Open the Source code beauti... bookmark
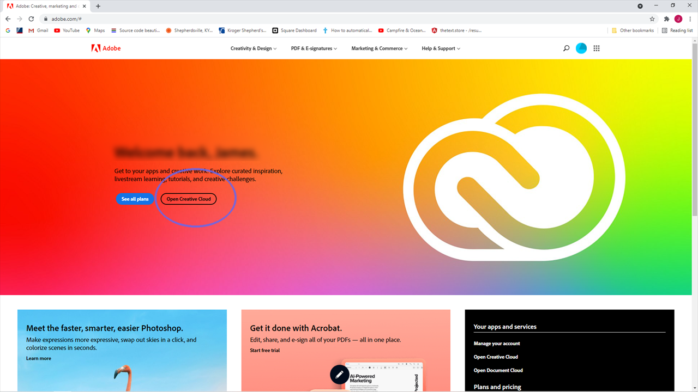Viewport: 698px width, 392px height. [135, 30]
